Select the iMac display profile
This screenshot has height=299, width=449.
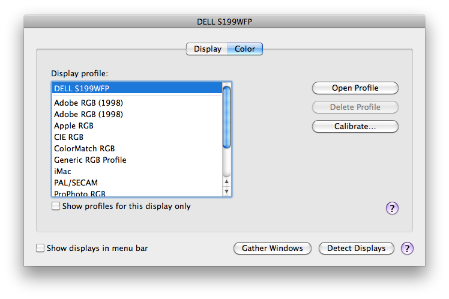(137, 172)
